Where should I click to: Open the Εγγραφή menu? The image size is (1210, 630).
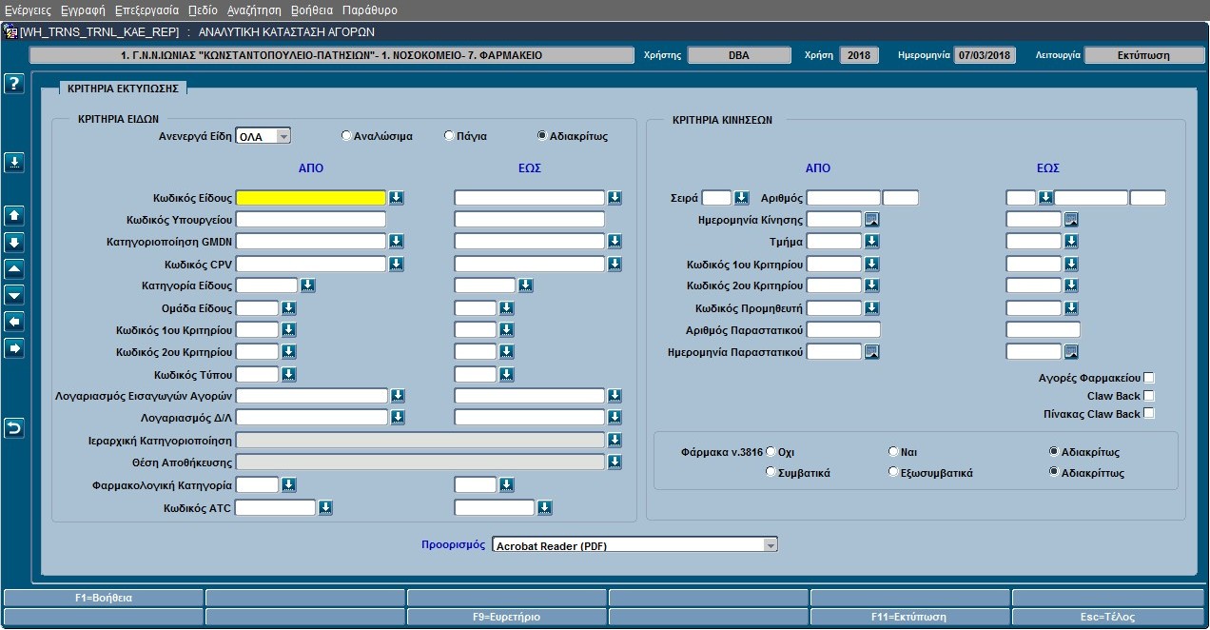tap(83, 10)
